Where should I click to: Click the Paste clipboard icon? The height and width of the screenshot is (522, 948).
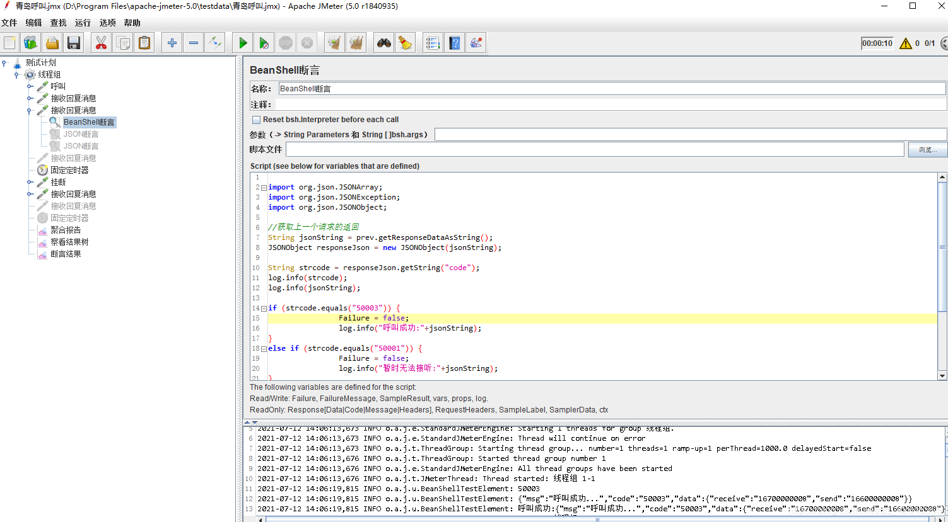coord(144,43)
